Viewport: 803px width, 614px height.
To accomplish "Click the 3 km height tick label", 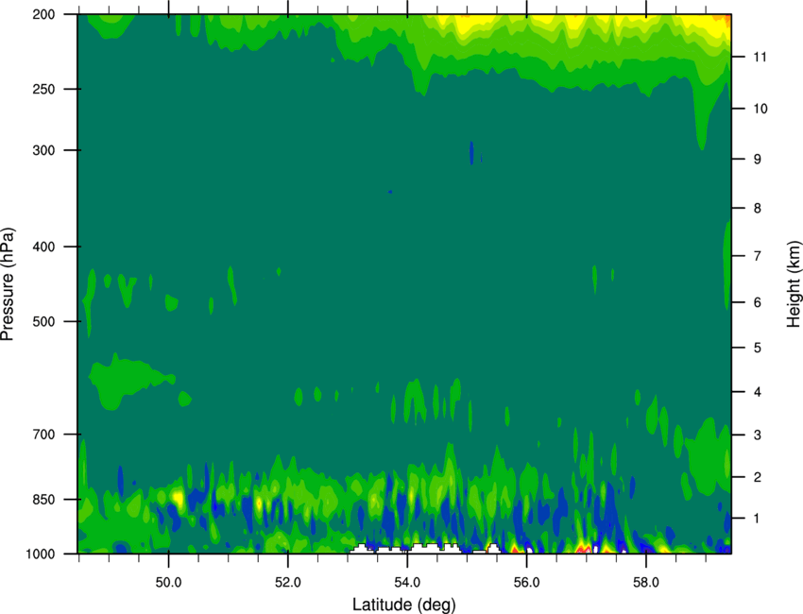I will pos(758,435).
